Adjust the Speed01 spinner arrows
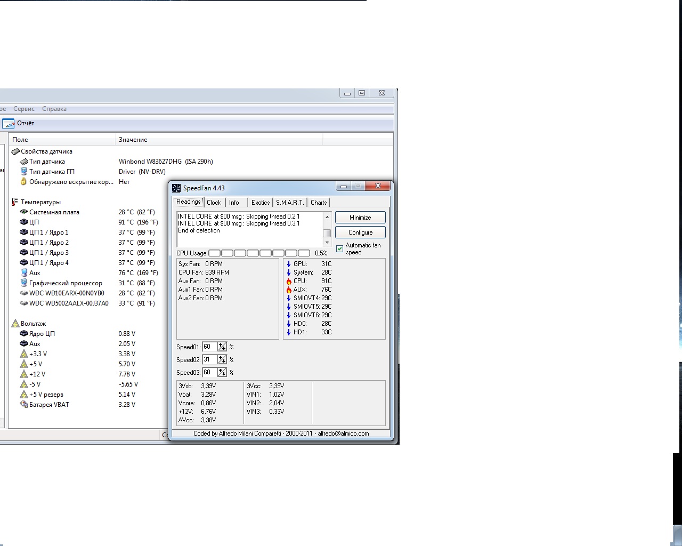The image size is (682, 546). pyautogui.click(x=222, y=347)
